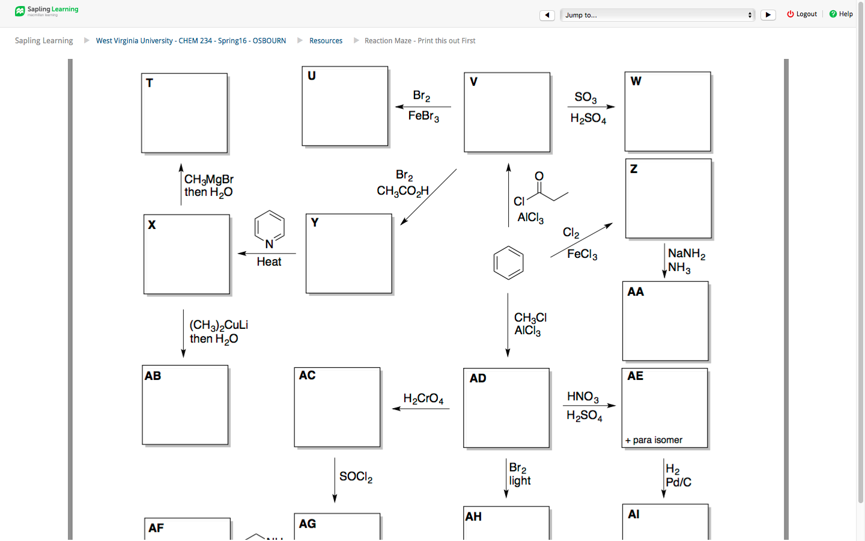Click the Logout button
This screenshot has height=541, width=865.
tap(805, 13)
